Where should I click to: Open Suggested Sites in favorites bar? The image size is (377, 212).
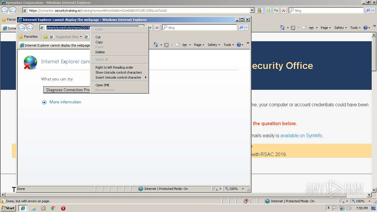coord(66,37)
